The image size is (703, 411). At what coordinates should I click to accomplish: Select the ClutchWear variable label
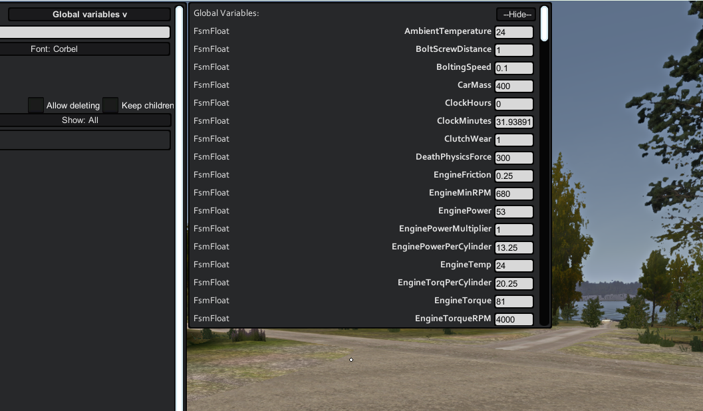(x=468, y=138)
